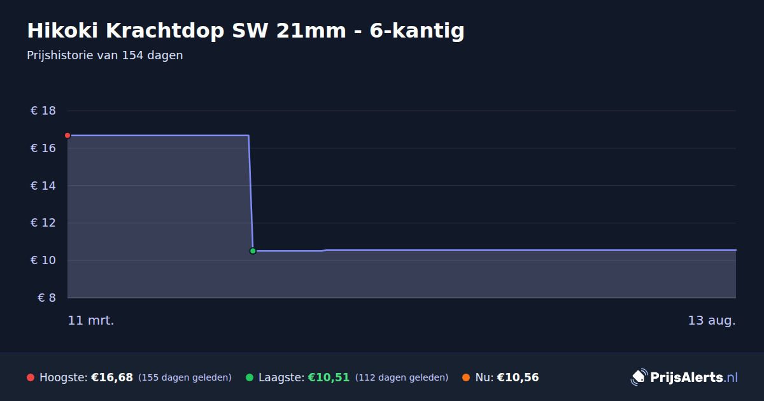Click the orange Nu legend dot
Viewport: 764px width, 401px height.
point(466,377)
